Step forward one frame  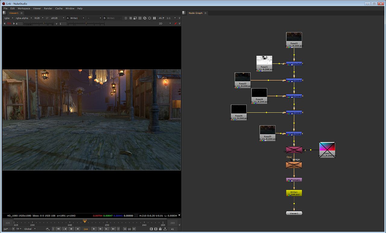click(100, 229)
